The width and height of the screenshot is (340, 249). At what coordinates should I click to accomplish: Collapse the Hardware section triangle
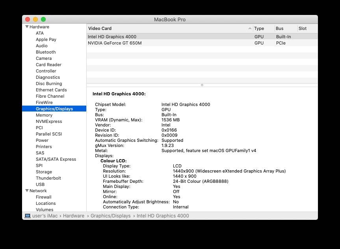coord(27,27)
